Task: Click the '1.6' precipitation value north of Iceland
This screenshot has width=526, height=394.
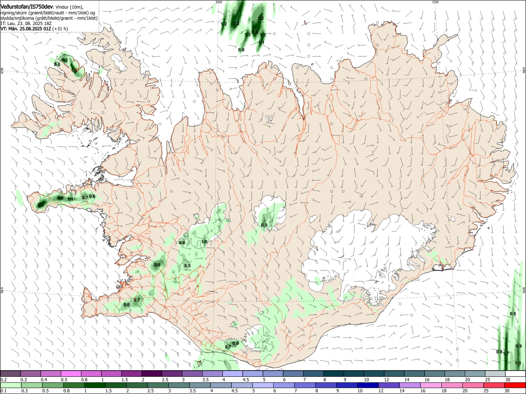Action: click(x=255, y=32)
